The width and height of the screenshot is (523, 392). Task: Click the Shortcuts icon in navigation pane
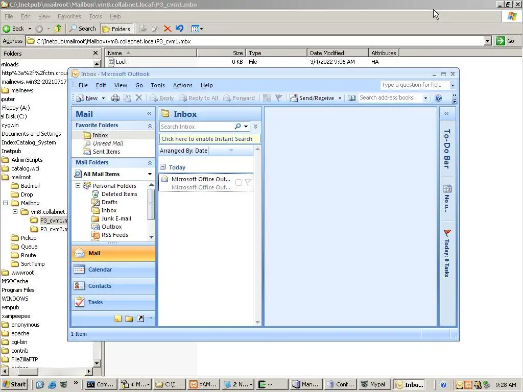pos(140,318)
